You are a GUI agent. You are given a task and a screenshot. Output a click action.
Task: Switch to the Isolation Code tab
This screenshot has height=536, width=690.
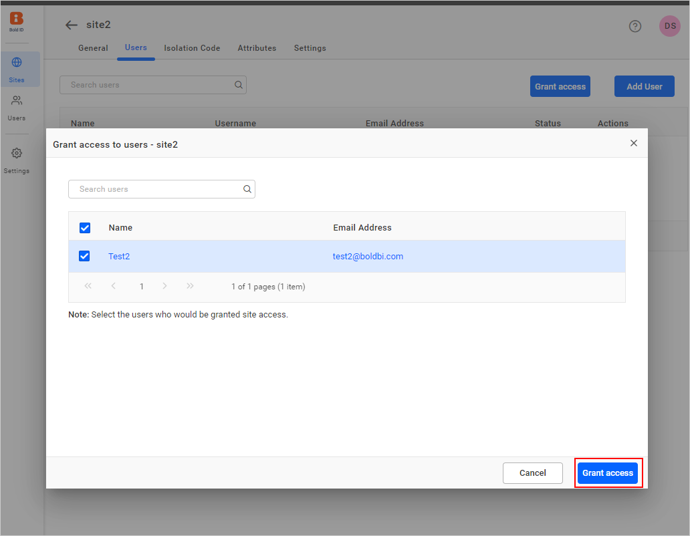[192, 48]
